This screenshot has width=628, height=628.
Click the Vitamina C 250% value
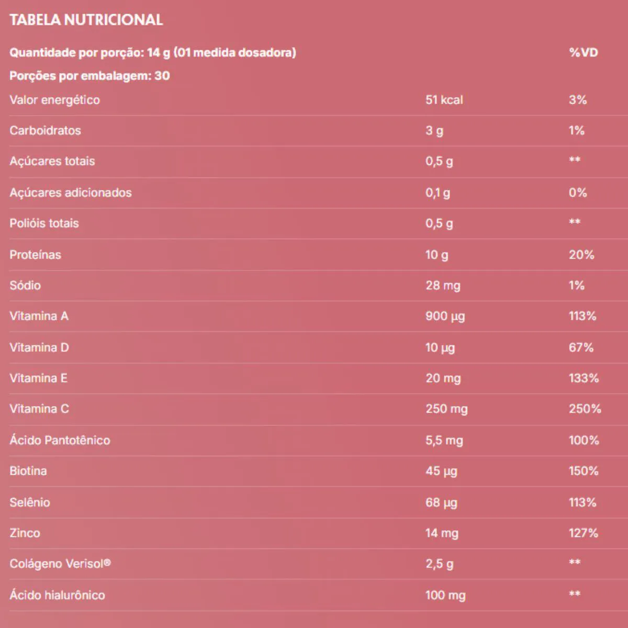click(x=585, y=409)
